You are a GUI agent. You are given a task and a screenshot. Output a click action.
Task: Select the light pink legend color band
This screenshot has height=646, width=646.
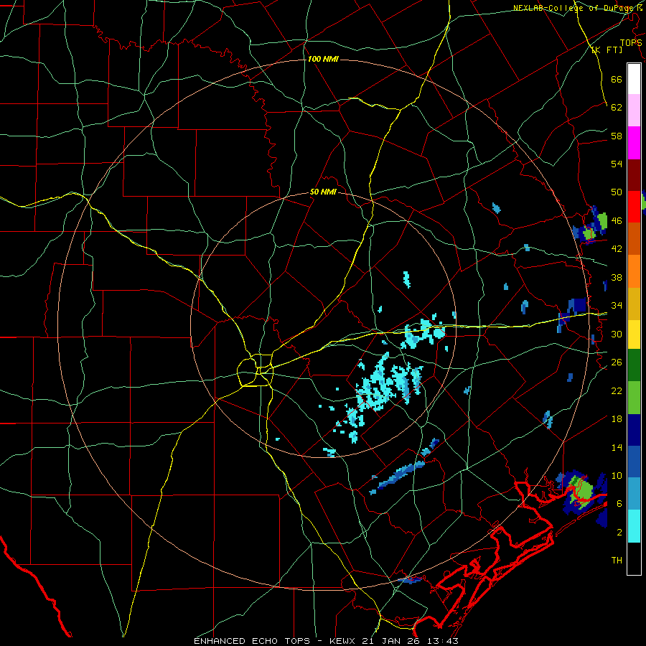(x=634, y=111)
